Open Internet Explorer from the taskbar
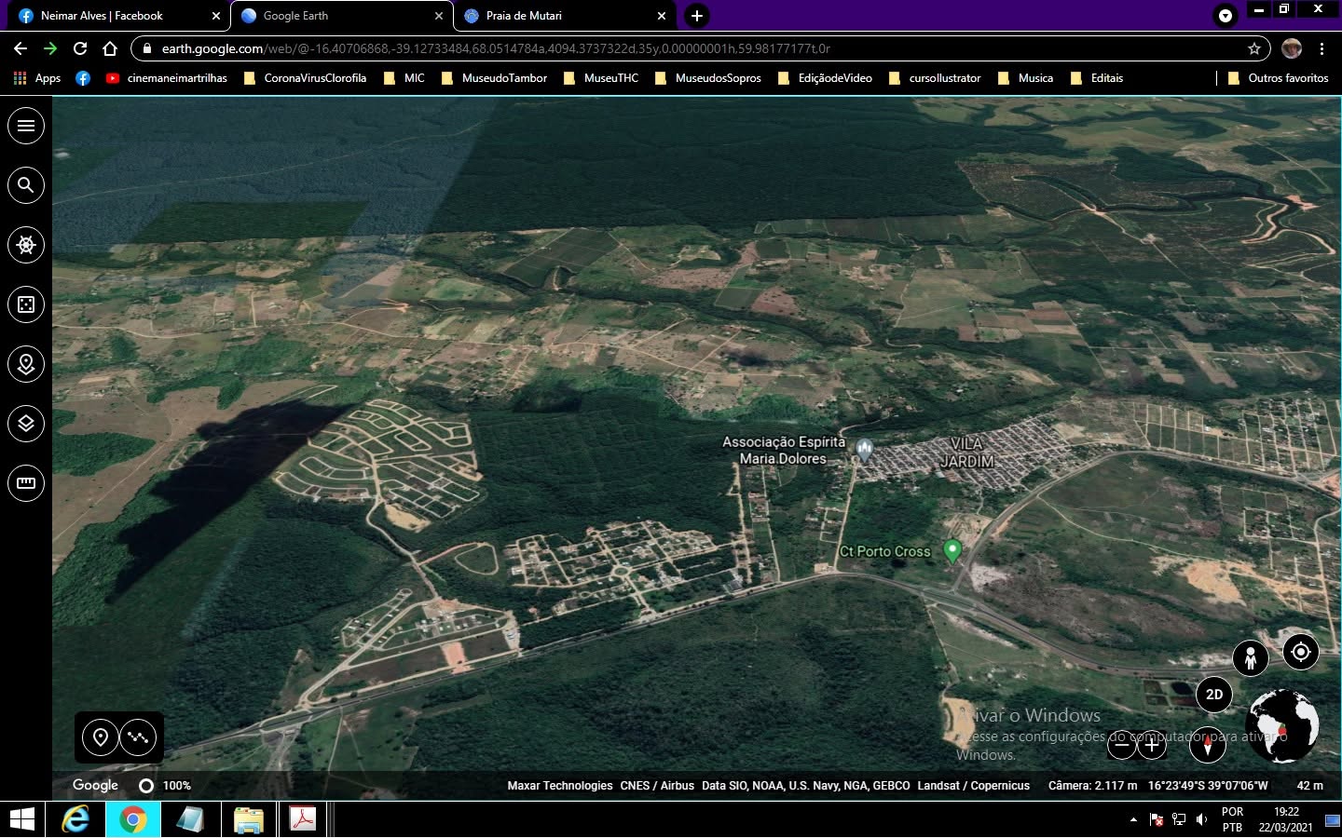This screenshot has width=1342, height=838. click(75, 819)
